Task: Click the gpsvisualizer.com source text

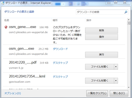Action: pyautogui.click(x=19, y=82)
